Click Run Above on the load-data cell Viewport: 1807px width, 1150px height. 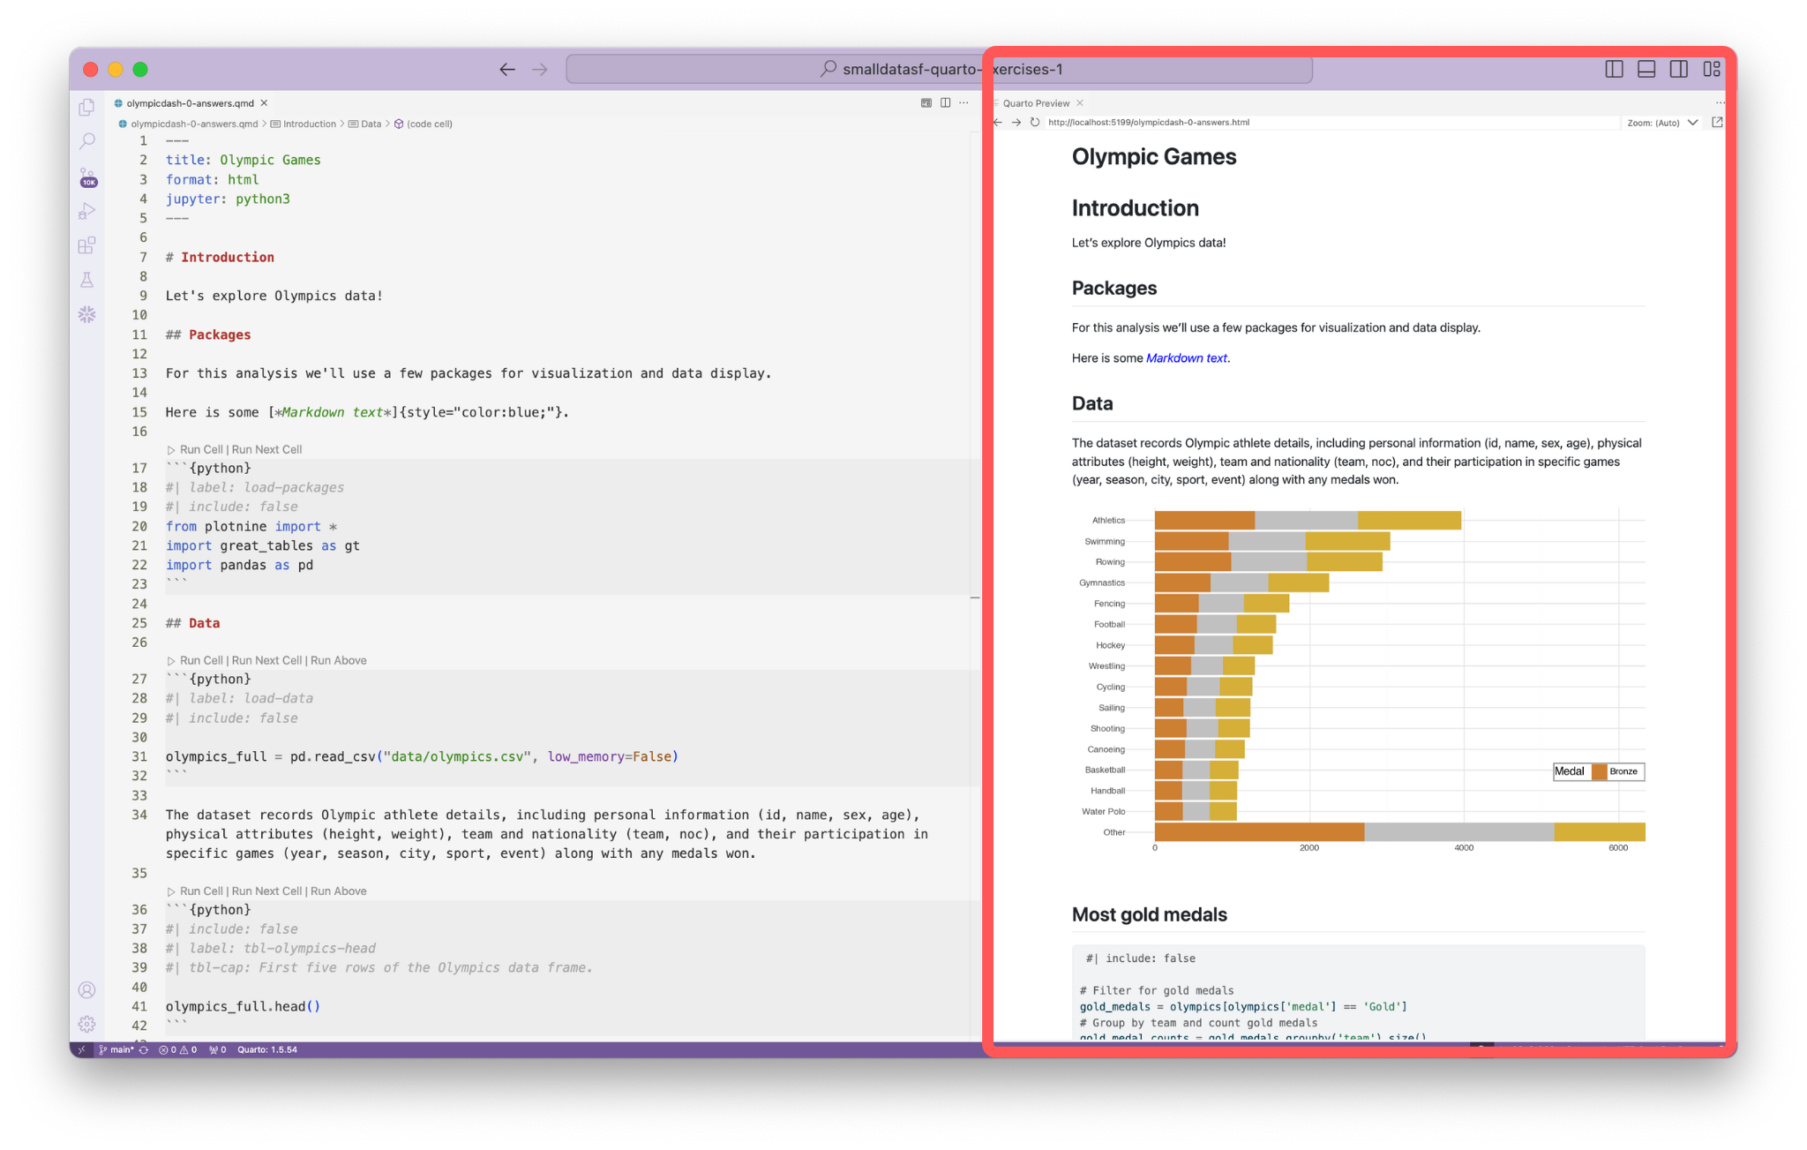338,660
